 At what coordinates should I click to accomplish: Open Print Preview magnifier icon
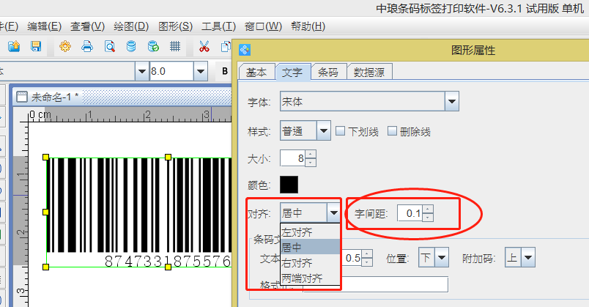click(x=109, y=47)
